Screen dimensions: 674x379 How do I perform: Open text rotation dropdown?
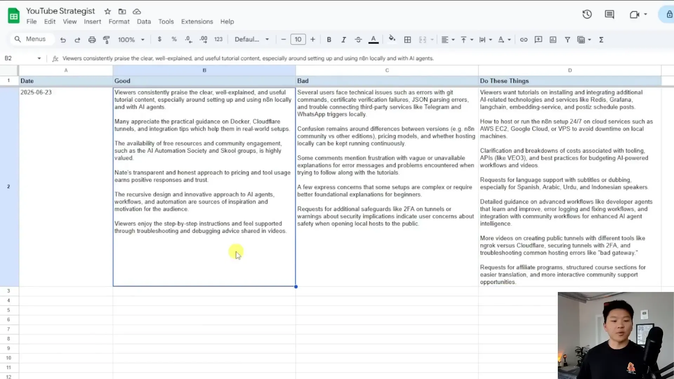click(x=504, y=40)
